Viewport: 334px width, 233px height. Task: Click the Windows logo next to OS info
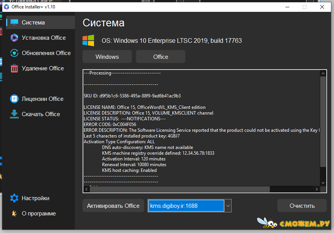pos(88,40)
